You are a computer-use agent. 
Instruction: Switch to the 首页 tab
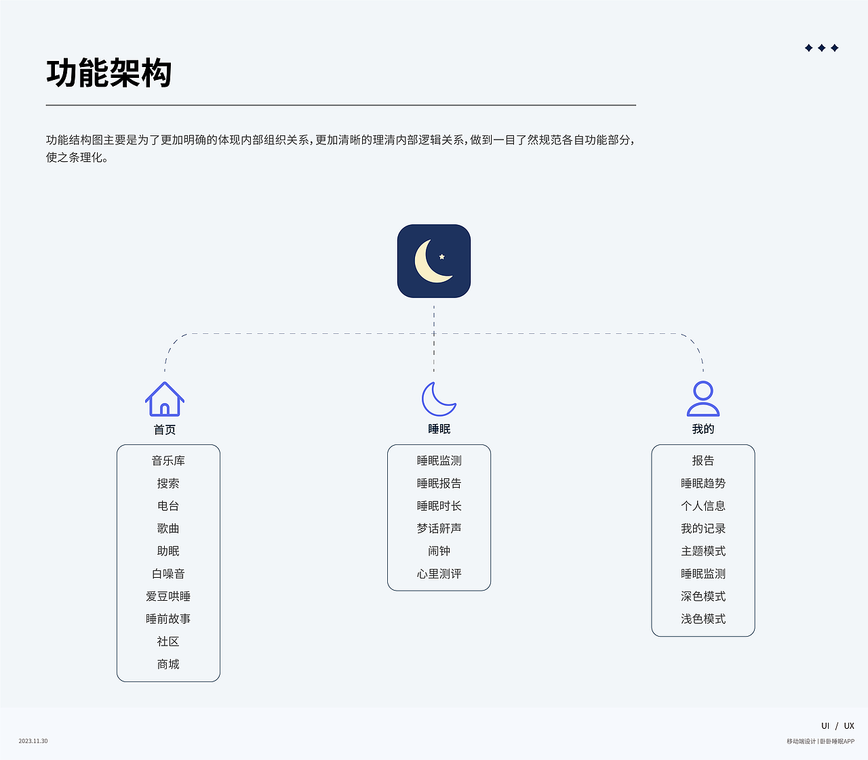(x=164, y=428)
